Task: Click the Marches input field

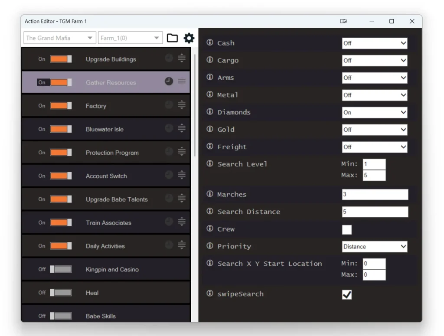Action: click(x=375, y=194)
